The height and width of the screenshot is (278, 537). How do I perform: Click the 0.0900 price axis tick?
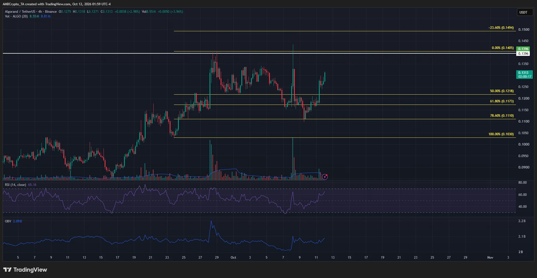pos(524,167)
